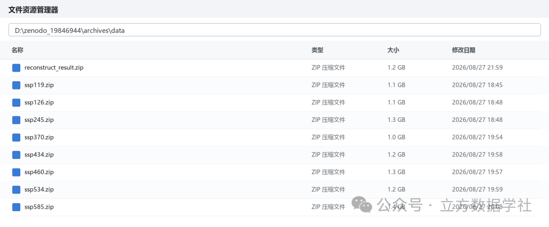Select ZIP 压缩文件 type for ssp460.zip
The height and width of the screenshot is (227, 549).
(328, 172)
